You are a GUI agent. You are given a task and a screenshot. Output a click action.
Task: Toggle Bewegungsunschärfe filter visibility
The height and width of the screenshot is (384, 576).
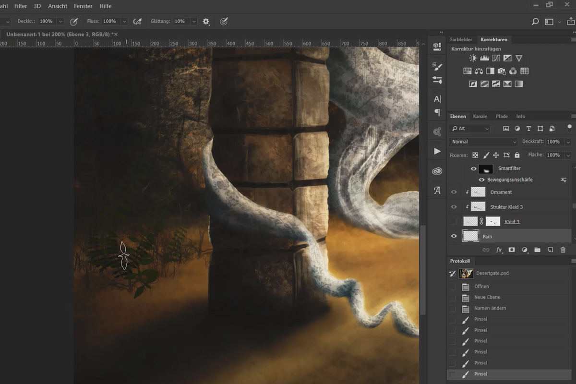click(481, 180)
